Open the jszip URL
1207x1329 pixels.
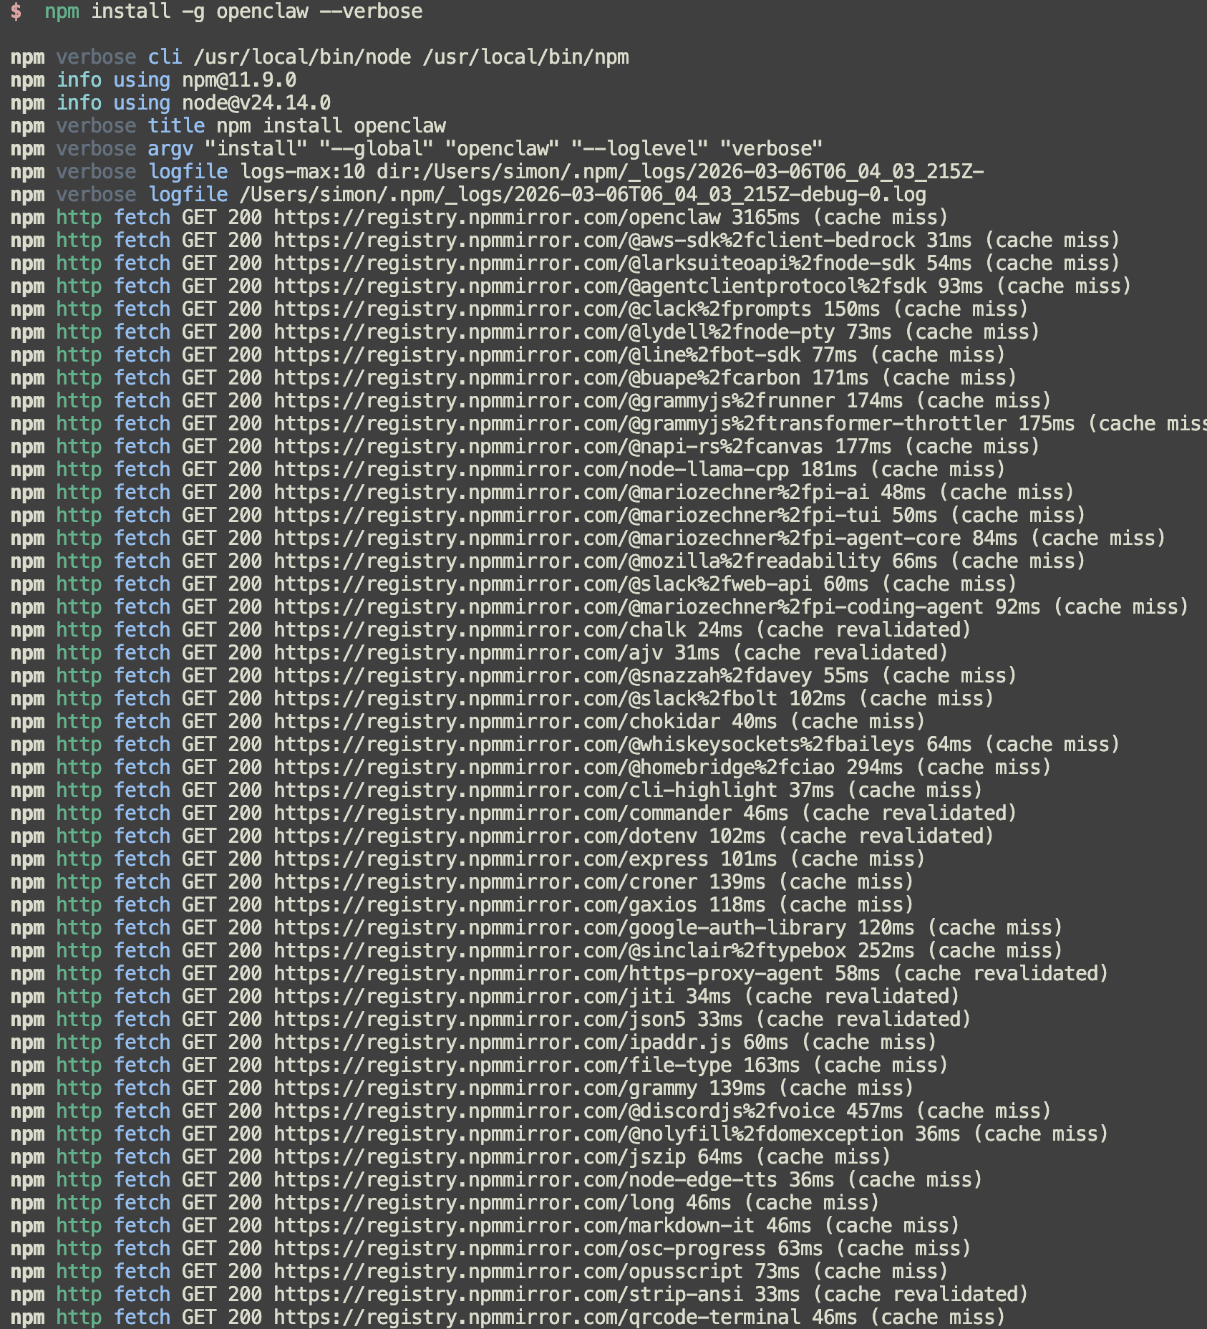point(480,1157)
